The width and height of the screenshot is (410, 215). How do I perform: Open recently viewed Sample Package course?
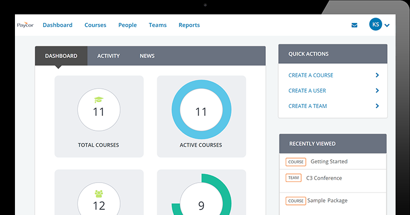327,201
